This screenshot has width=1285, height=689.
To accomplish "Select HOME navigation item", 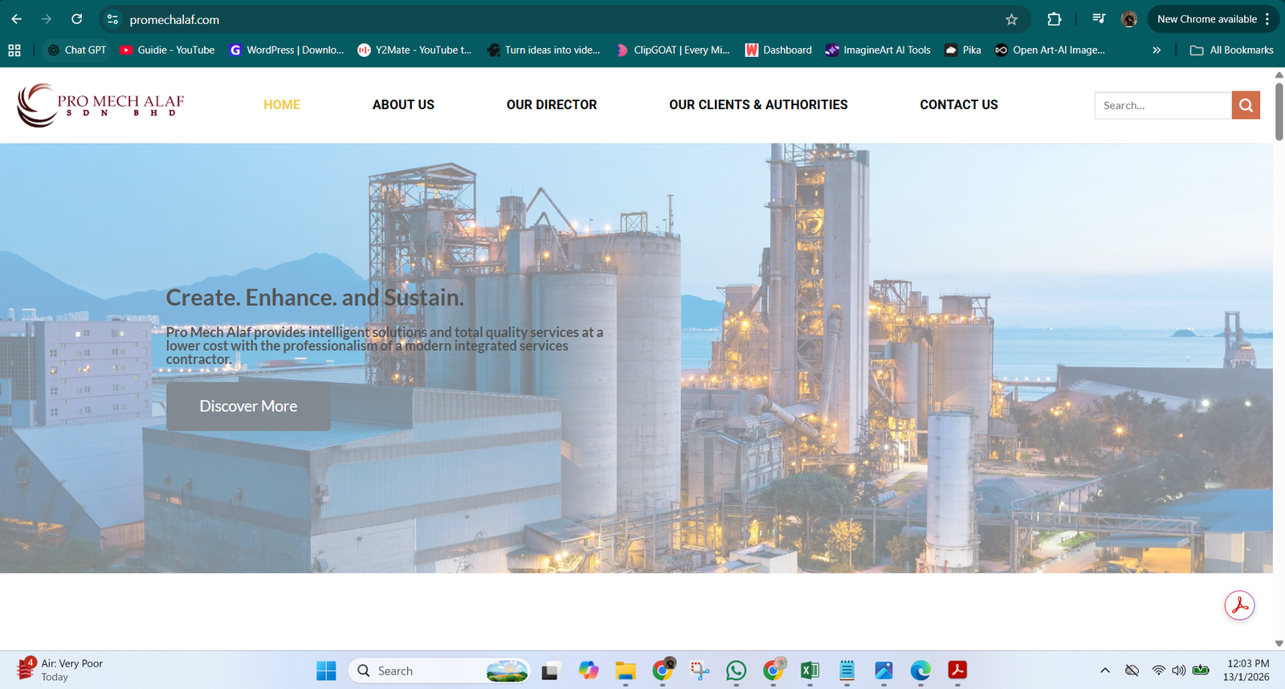I will pyautogui.click(x=282, y=104).
